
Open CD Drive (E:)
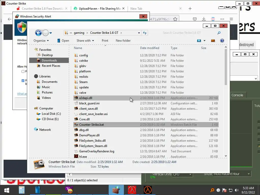coord(50,119)
